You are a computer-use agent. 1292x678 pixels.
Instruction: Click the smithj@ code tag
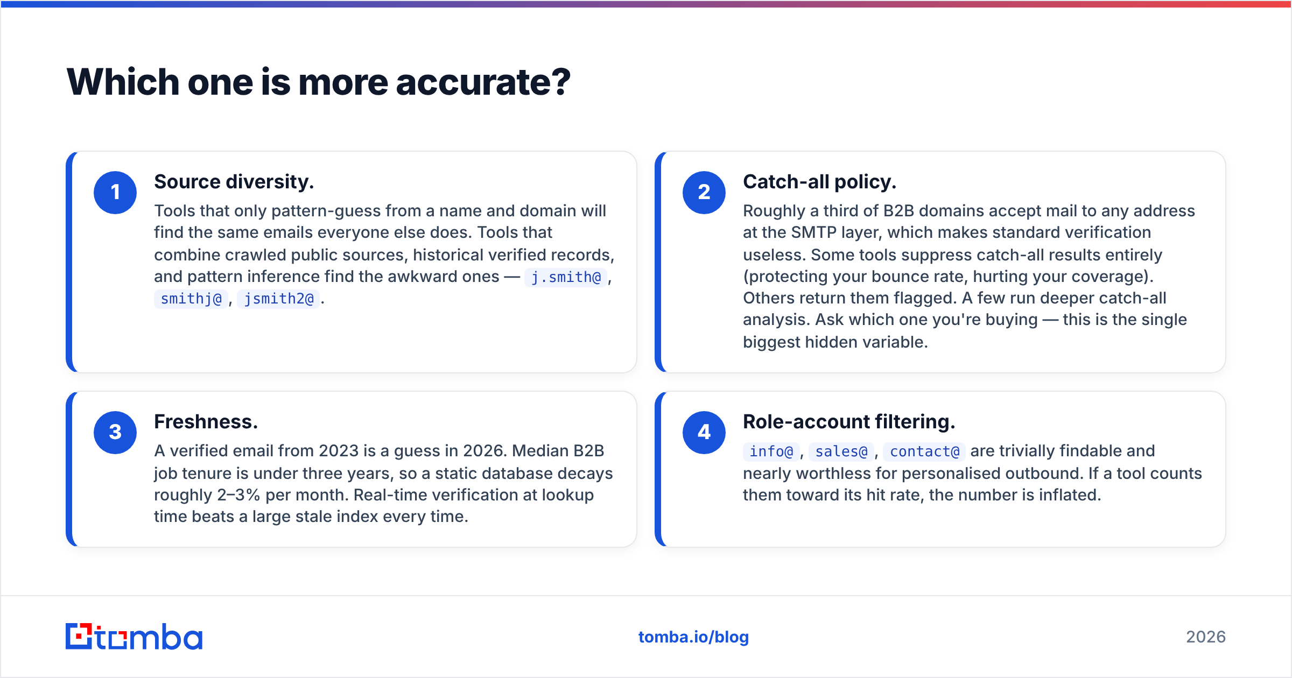191,299
